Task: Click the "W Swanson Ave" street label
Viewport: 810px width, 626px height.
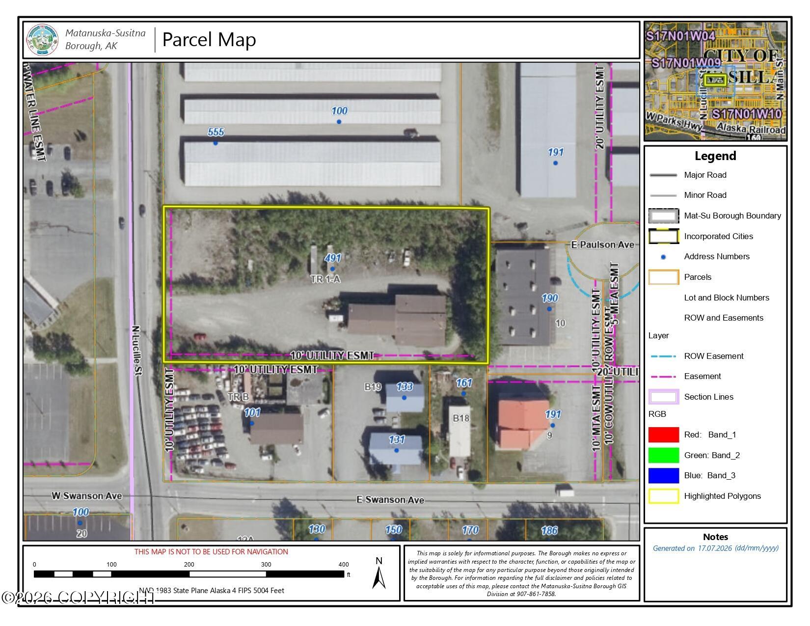Action: (x=87, y=496)
